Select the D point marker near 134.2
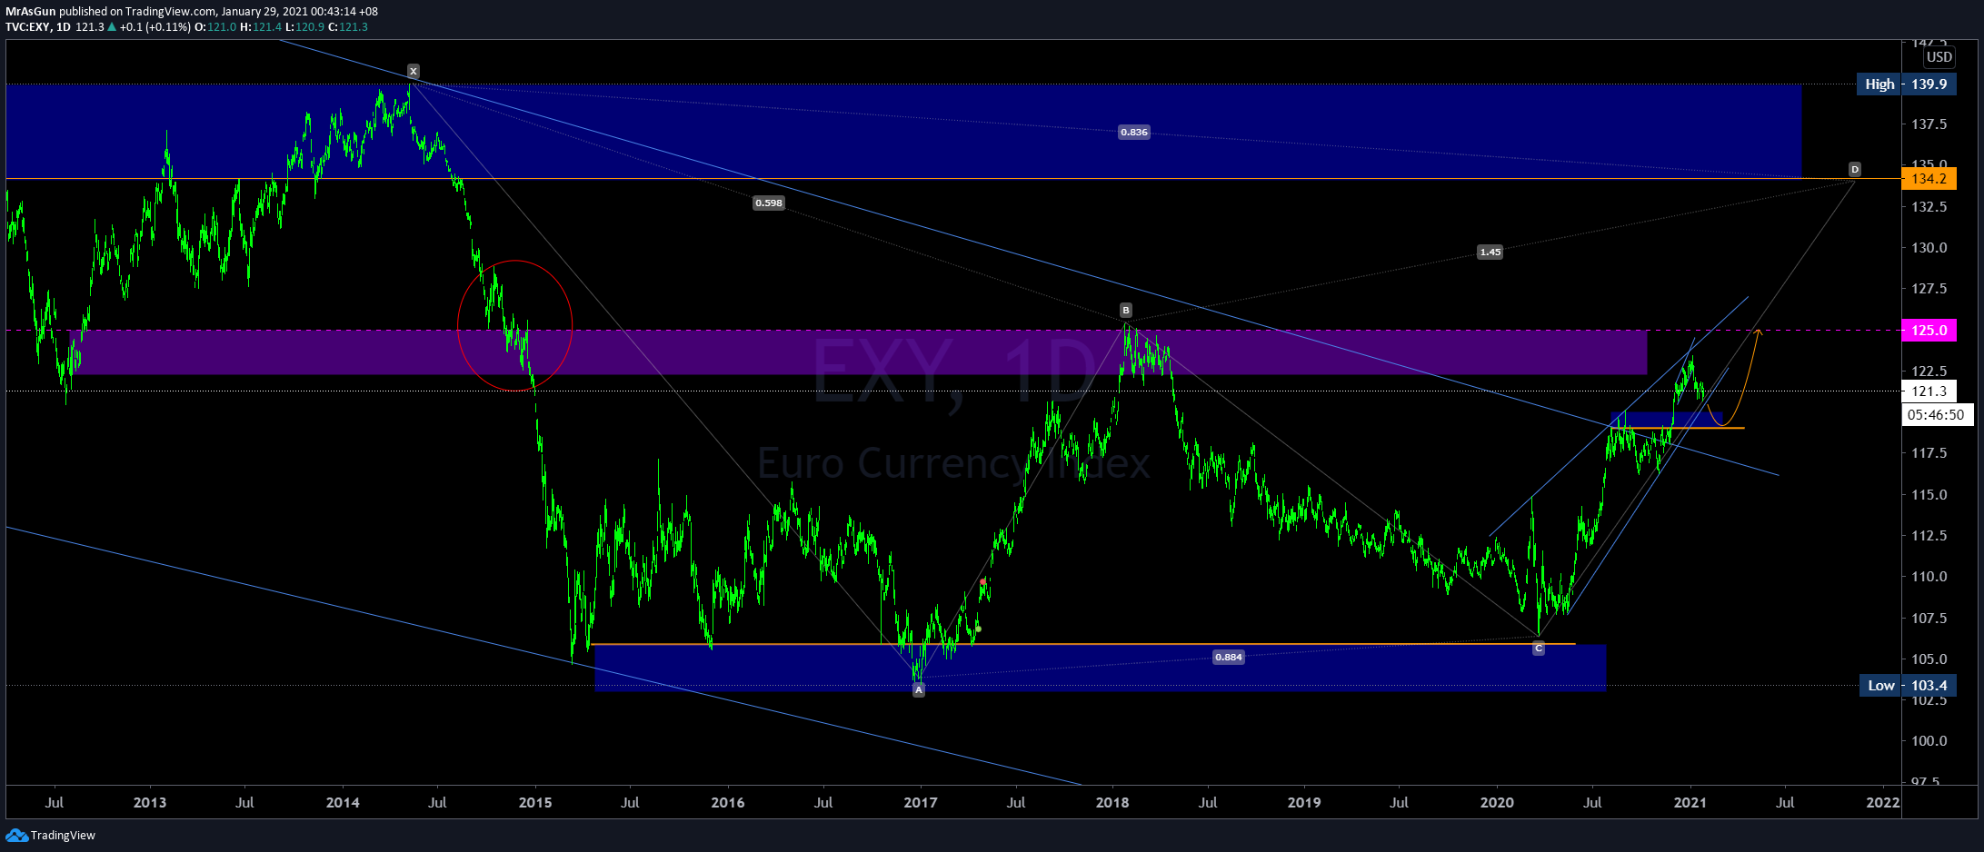 click(1855, 169)
